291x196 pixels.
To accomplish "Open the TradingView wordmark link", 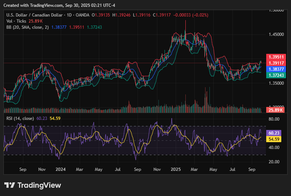I will pyautogui.click(x=39, y=185).
